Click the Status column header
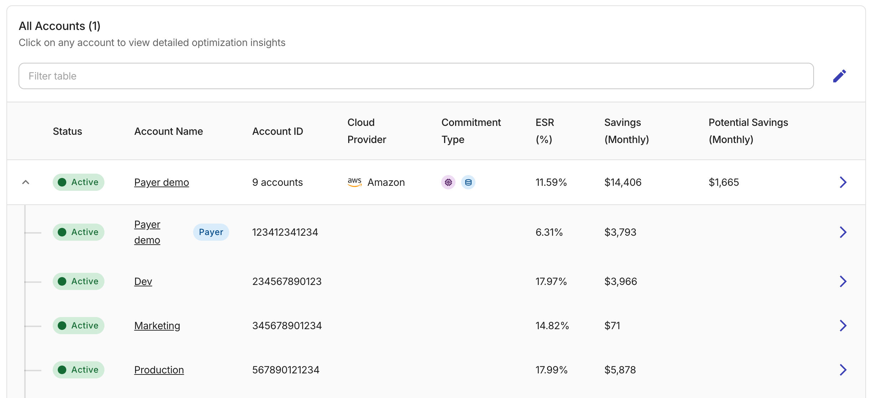Screen dimensions: 876x398 point(67,131)
